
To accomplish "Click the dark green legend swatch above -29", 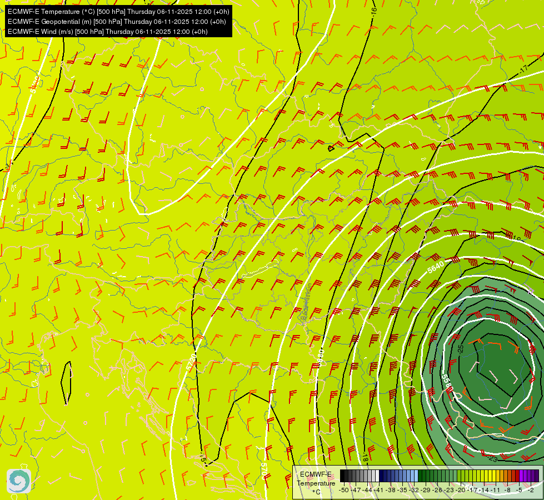I will (428, 476).
